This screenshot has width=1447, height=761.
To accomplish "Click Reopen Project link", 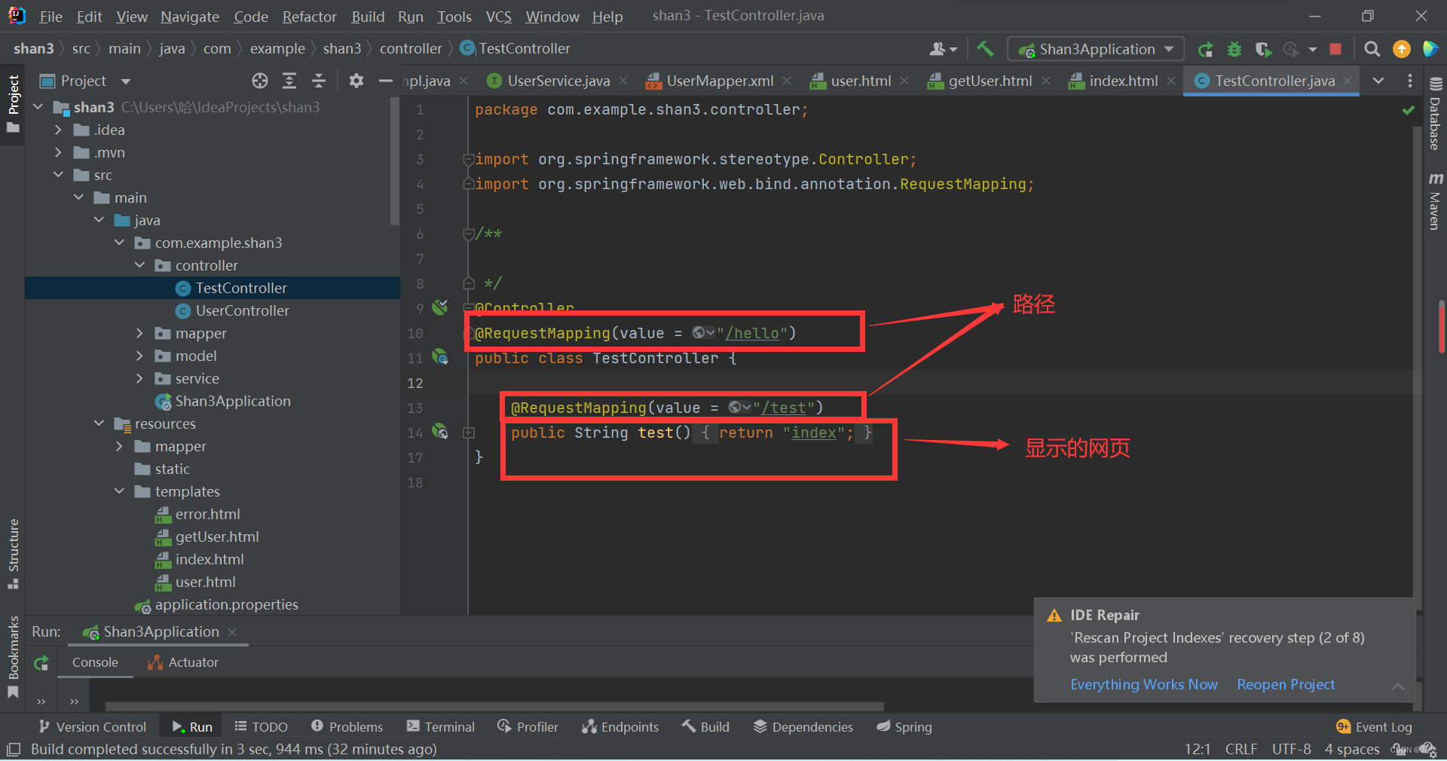I will click(x=1285, y=684).
